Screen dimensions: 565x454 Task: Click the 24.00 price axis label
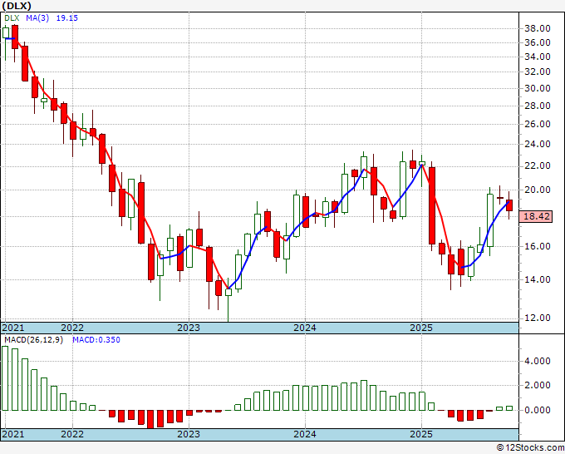pos(538,144)
